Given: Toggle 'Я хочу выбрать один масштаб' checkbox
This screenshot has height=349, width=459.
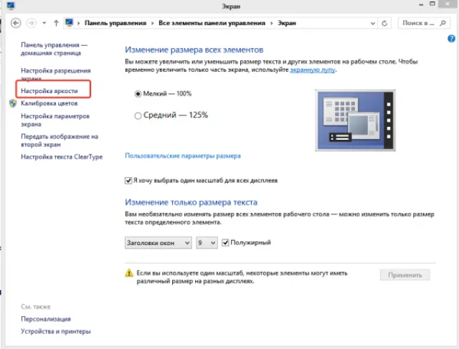Looking at the screenshot, I should [128, 181].
